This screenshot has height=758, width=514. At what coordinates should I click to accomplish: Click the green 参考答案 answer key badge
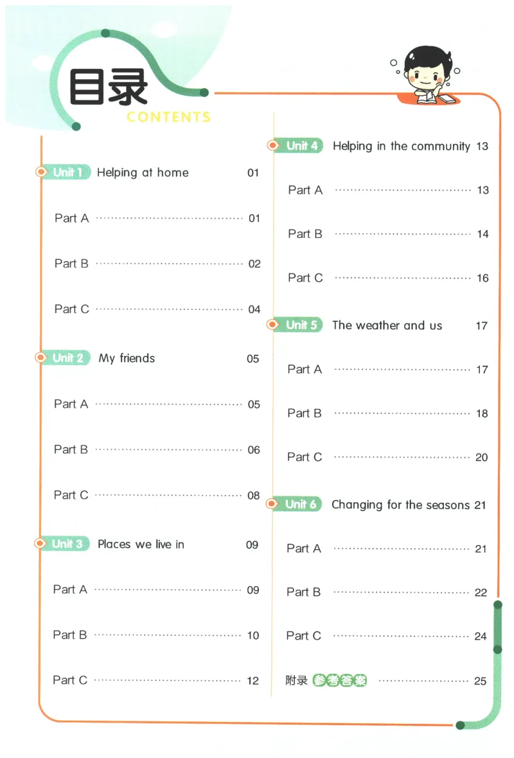(339, 681)
